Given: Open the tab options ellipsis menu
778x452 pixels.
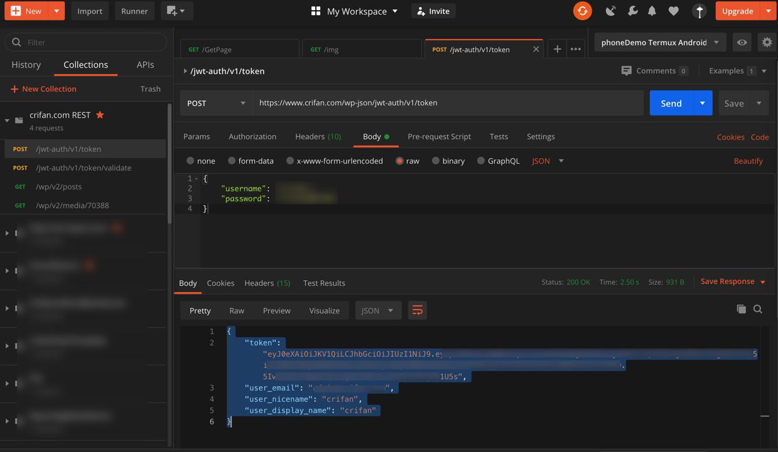Looking at the screenshot, I should coord(575,49).
